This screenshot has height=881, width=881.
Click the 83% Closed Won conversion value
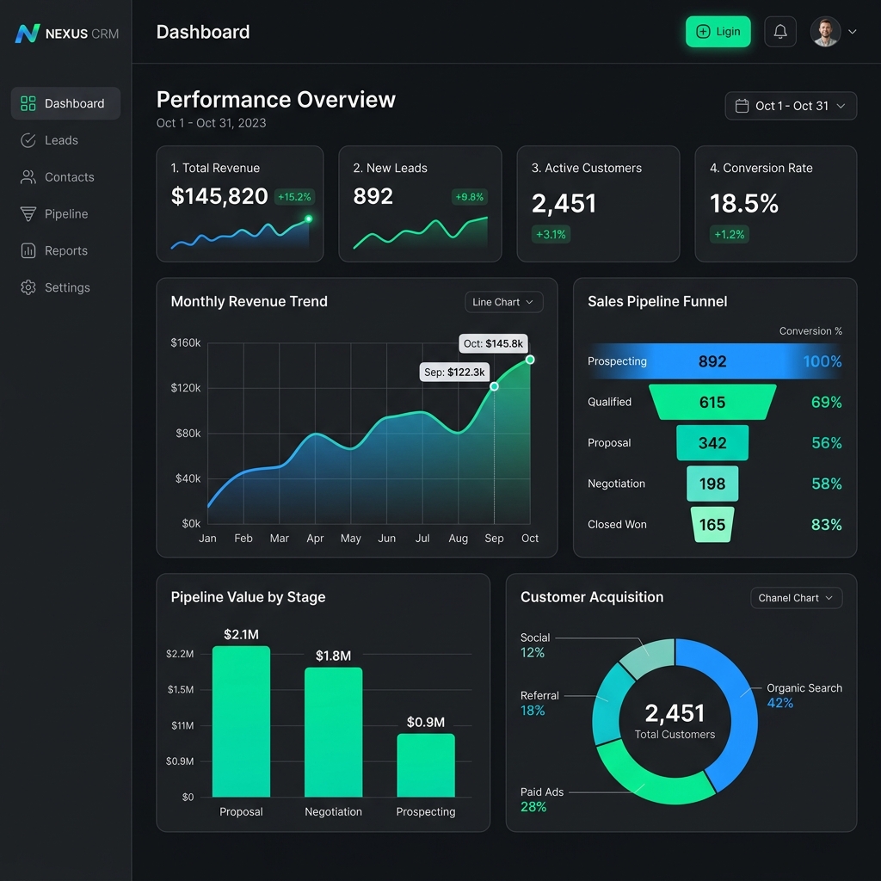(826, 525)
